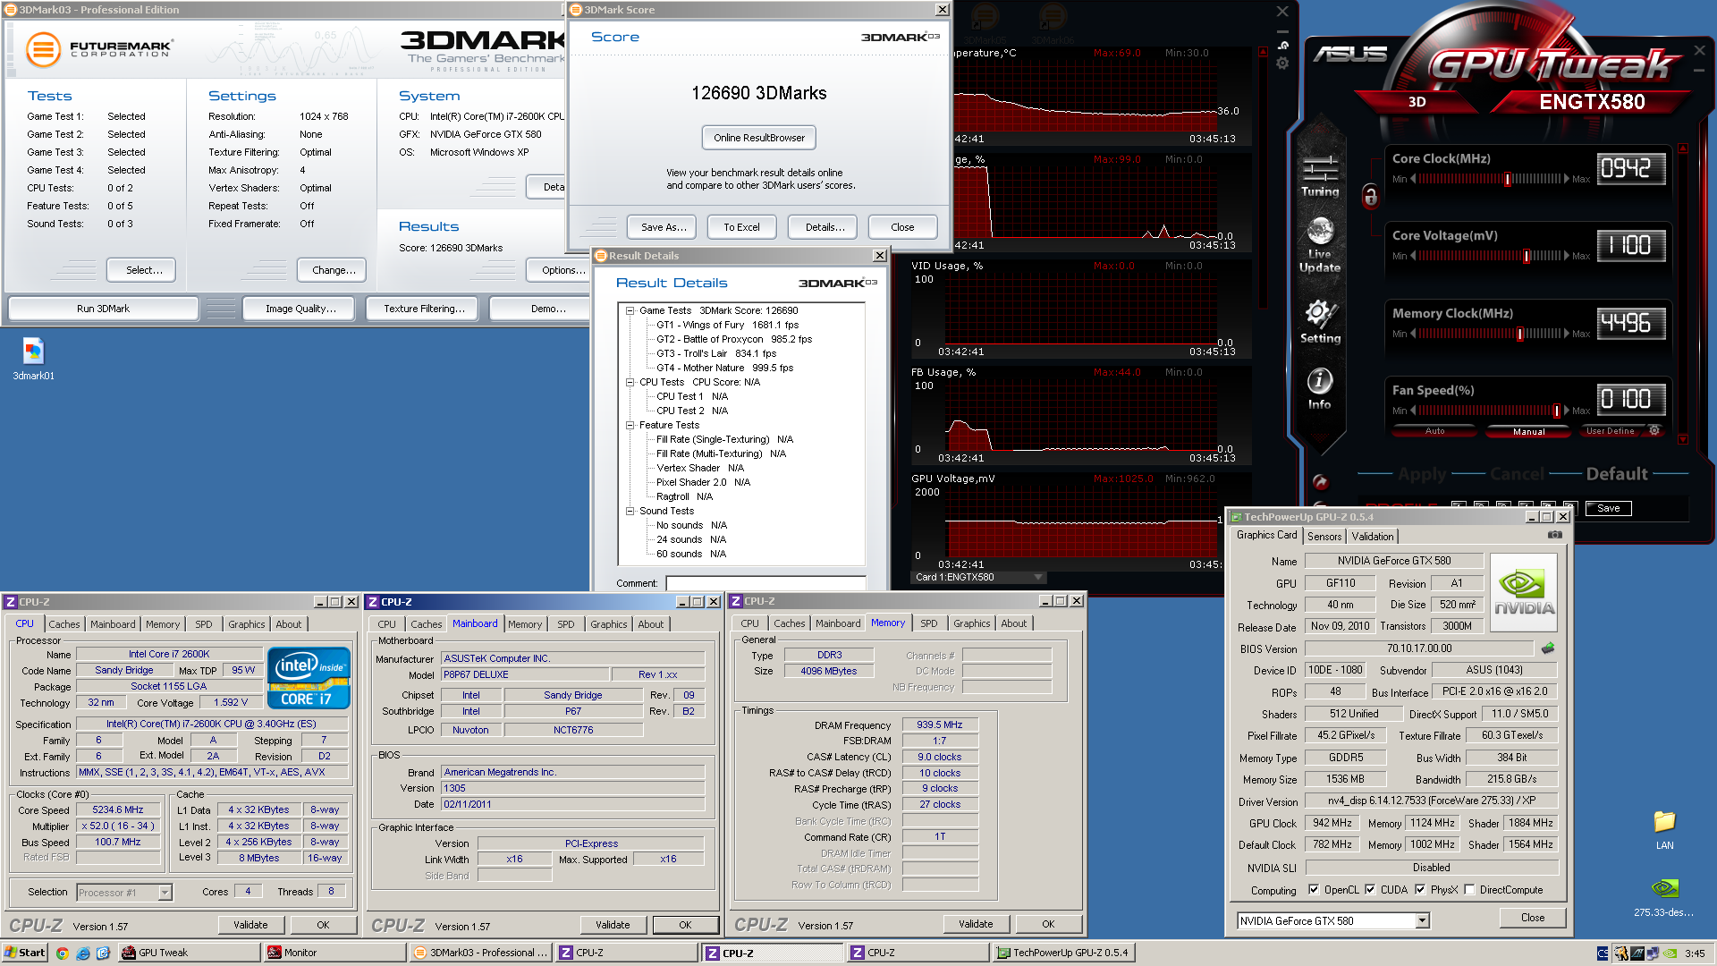The image size is (1717, 966).
Task: Open Graphics tab in right CPU-Z window
Action: (971, 623)
